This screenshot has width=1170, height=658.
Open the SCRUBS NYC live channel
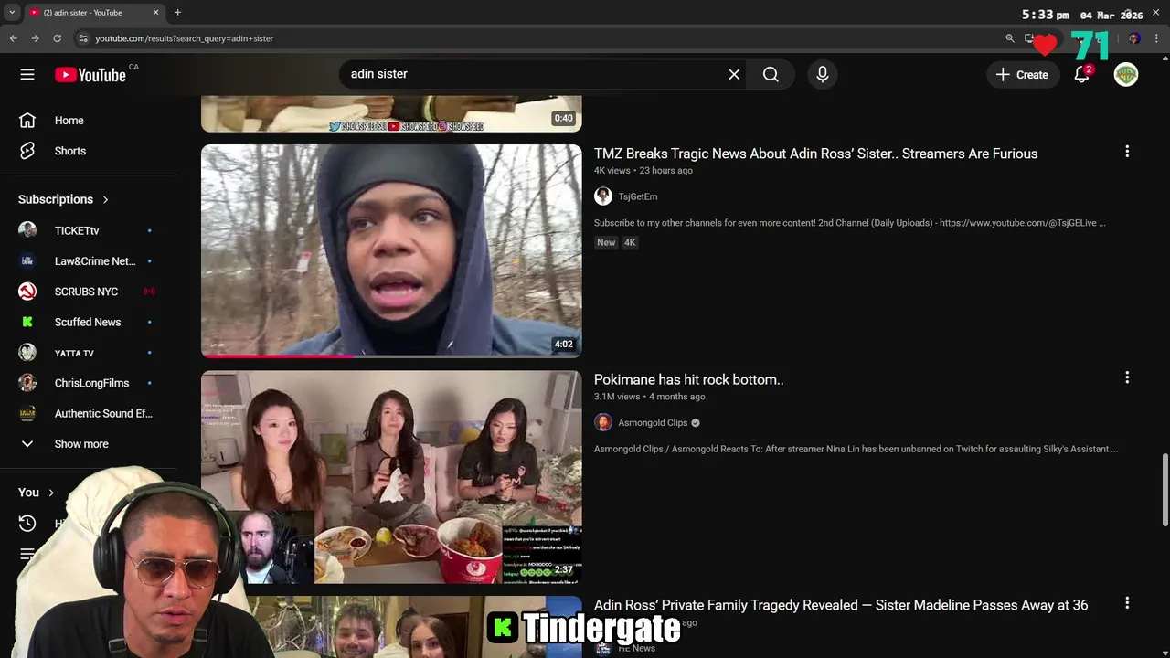point(88,292)
